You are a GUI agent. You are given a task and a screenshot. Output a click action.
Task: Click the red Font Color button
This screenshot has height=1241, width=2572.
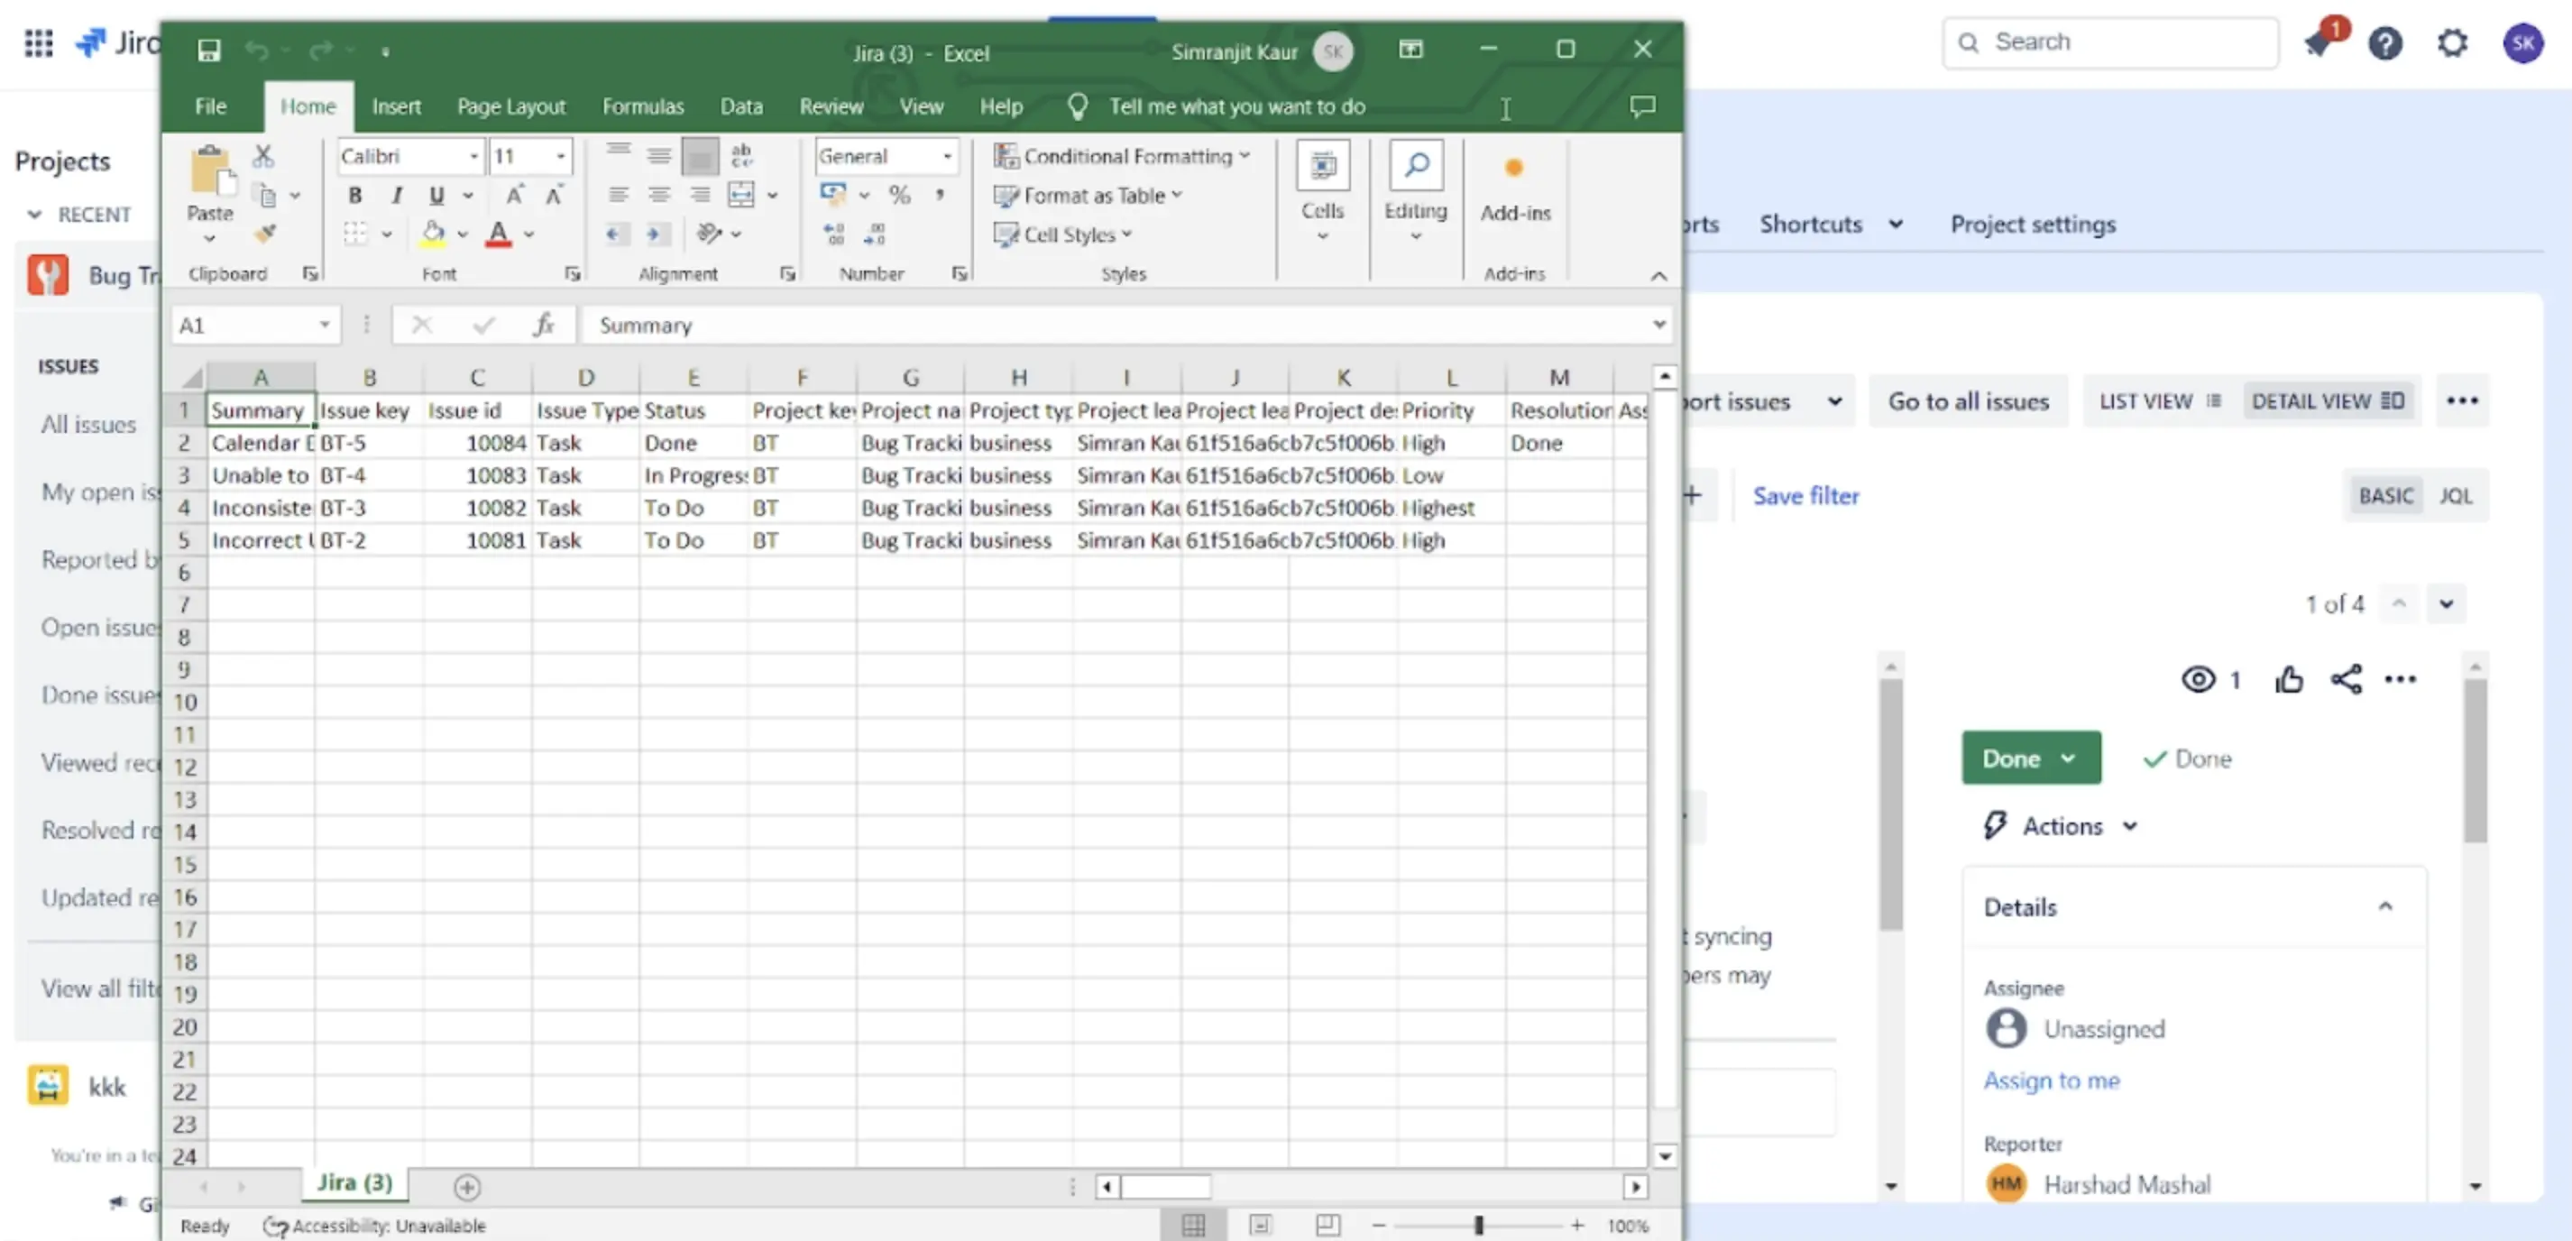pos(498,234)
